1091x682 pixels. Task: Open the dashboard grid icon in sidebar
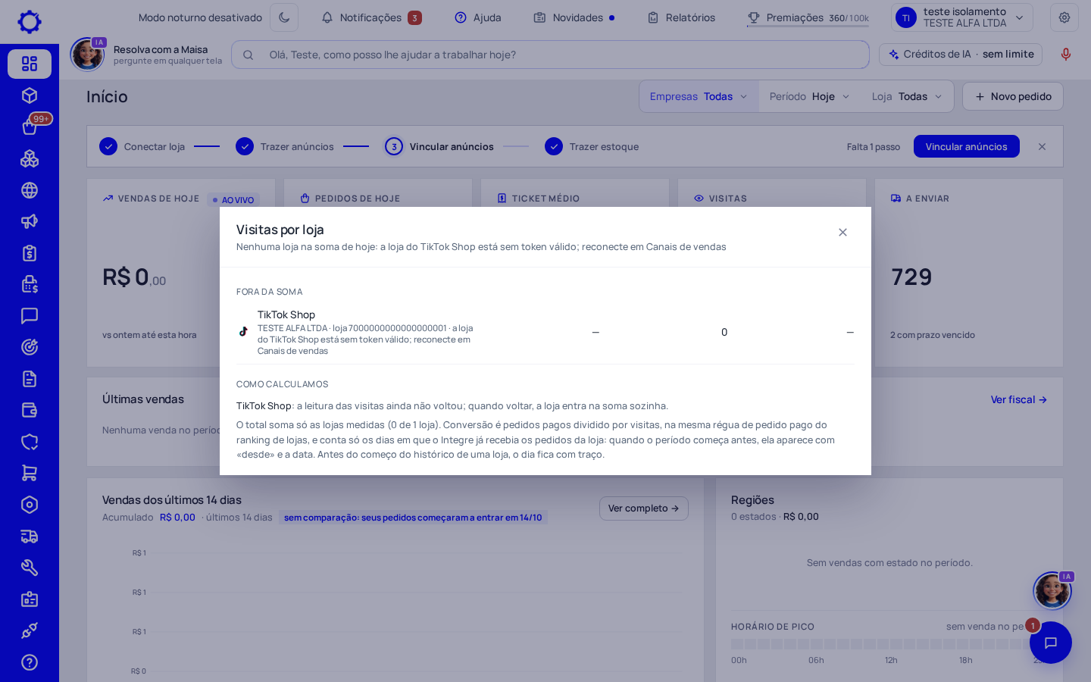pyautogui.click(x=30, y=64)
